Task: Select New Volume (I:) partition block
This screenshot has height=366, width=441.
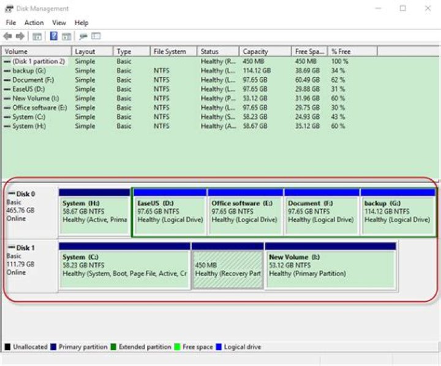Action: coord(331,266)
